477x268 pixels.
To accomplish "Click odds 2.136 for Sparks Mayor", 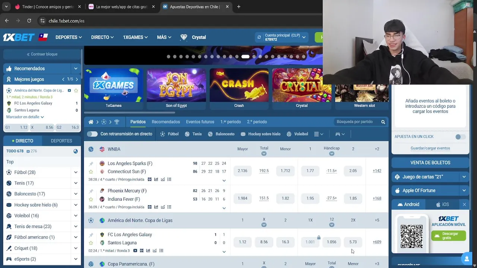I will tap(243, 171).
